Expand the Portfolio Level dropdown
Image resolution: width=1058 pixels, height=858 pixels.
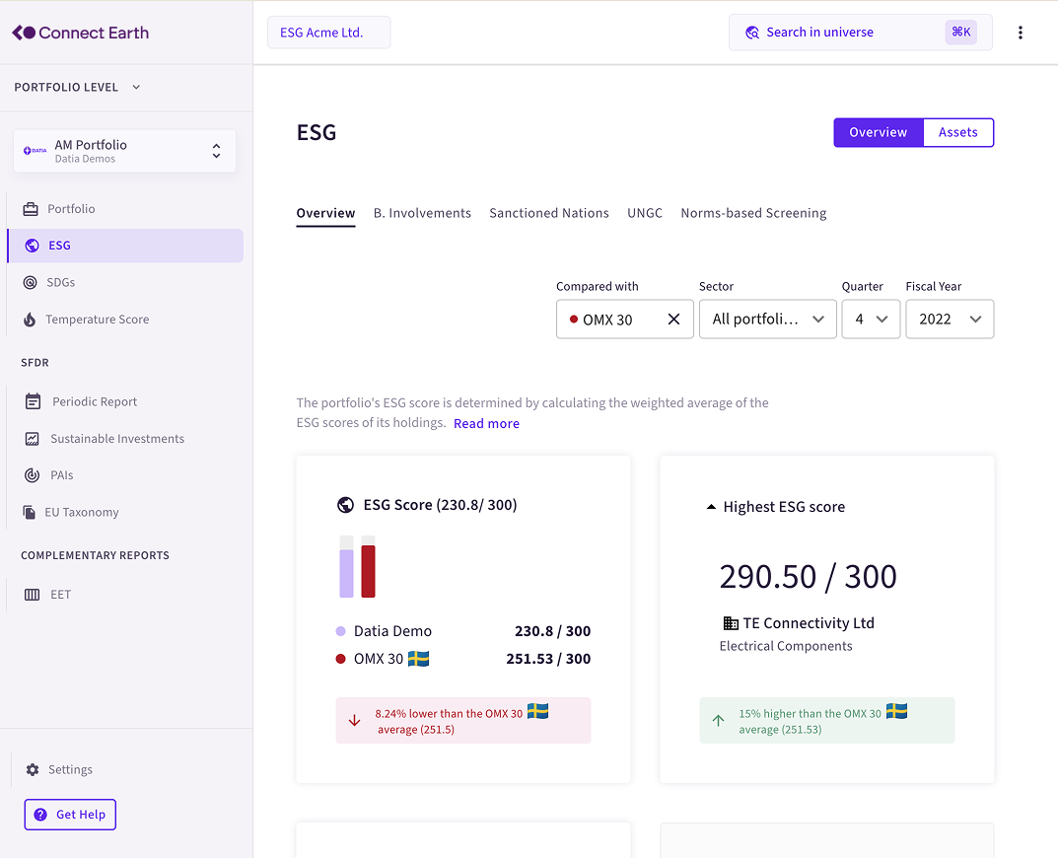(x=78, y=87)
